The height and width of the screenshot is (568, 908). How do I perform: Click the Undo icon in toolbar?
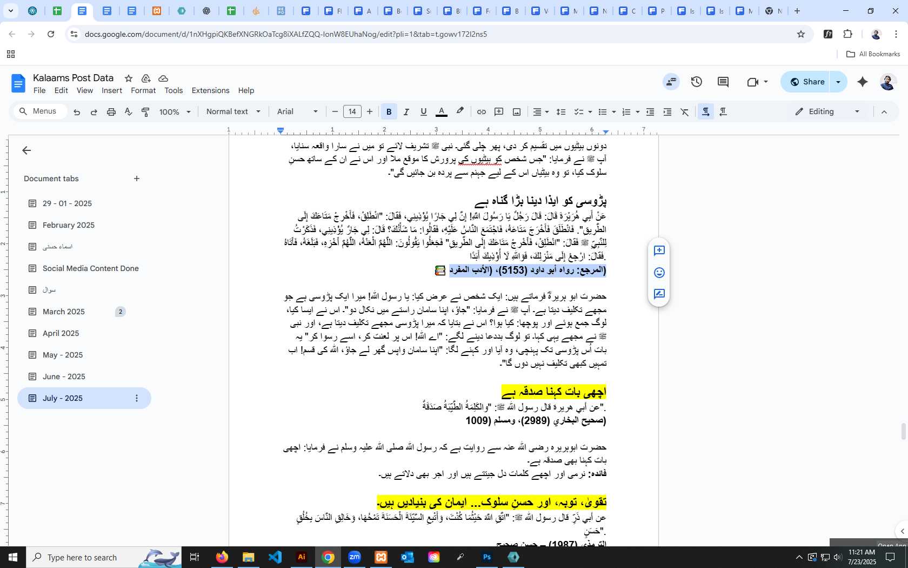77,112
